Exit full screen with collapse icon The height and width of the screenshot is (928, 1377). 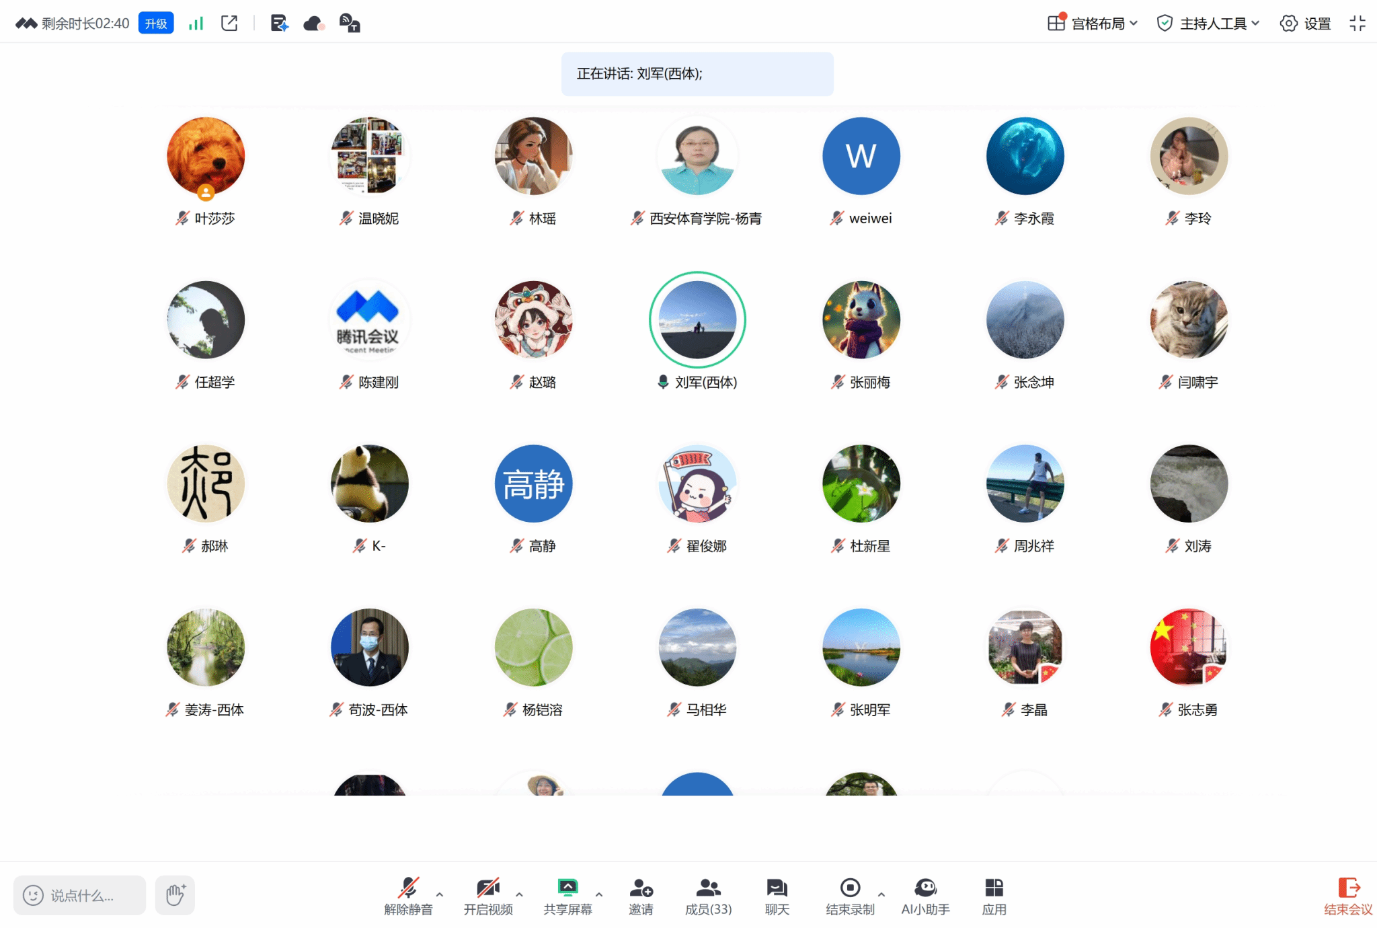[1357, 24]
